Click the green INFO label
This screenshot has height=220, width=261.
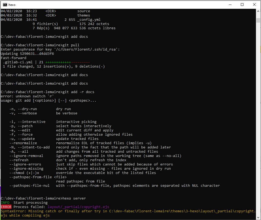click(x=5, y=202)
